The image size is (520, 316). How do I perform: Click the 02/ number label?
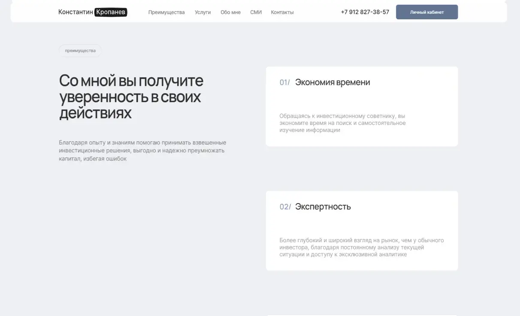[285, 207]
